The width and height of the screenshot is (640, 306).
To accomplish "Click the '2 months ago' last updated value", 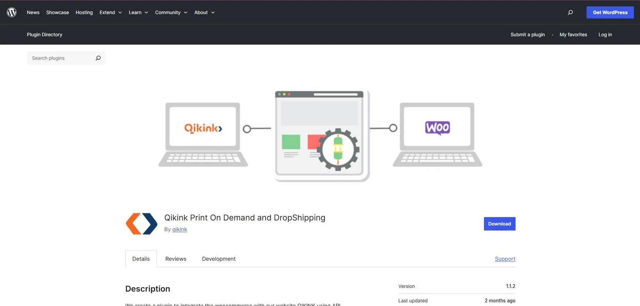I will click(500, 301).
